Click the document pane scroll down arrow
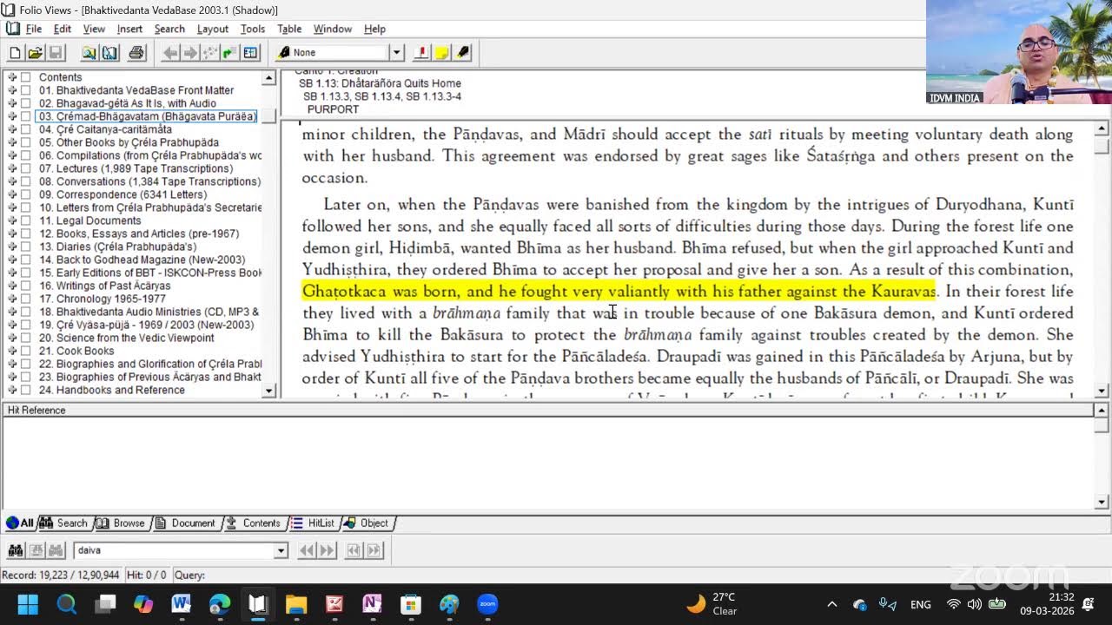This screenshot has height=625, width=1112. (x=1102, y=390)
